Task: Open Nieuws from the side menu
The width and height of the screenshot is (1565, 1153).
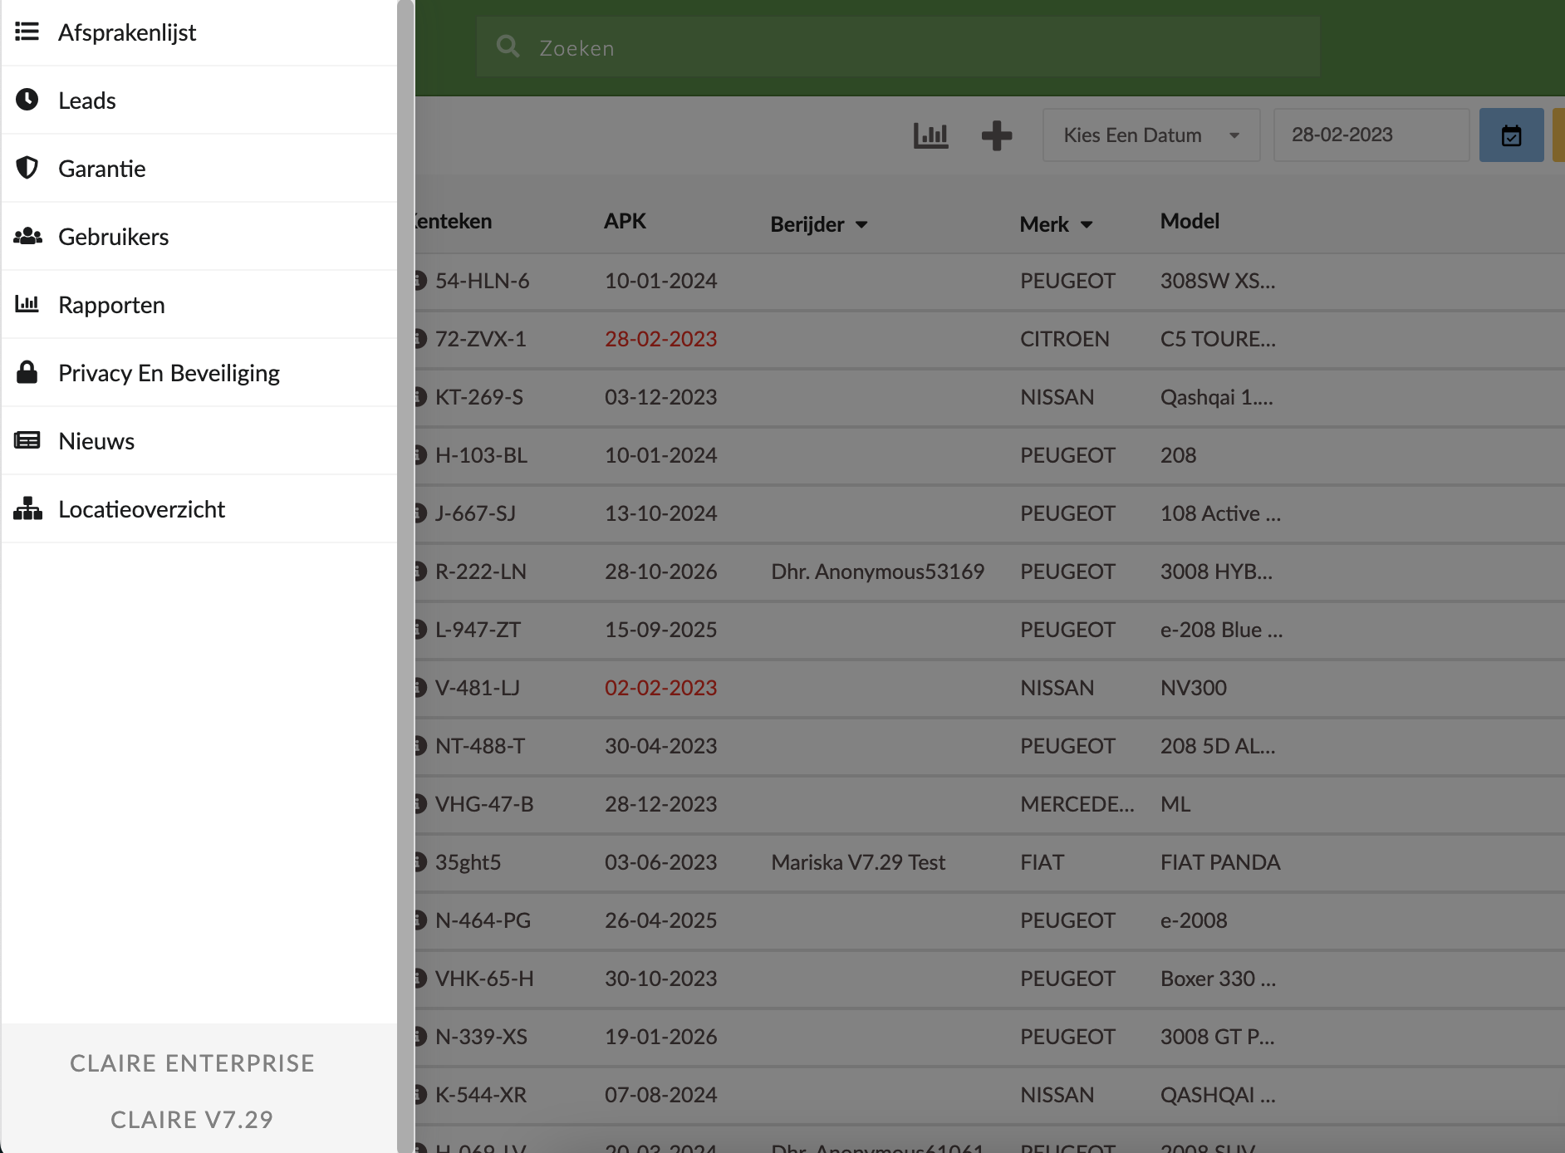Action: point(96,441)
